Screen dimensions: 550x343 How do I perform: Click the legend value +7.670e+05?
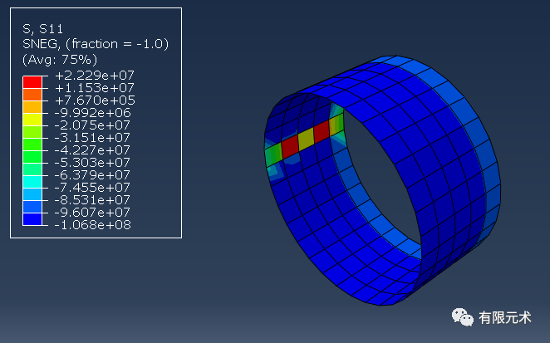pyautogui.click(x=95, y=100)
